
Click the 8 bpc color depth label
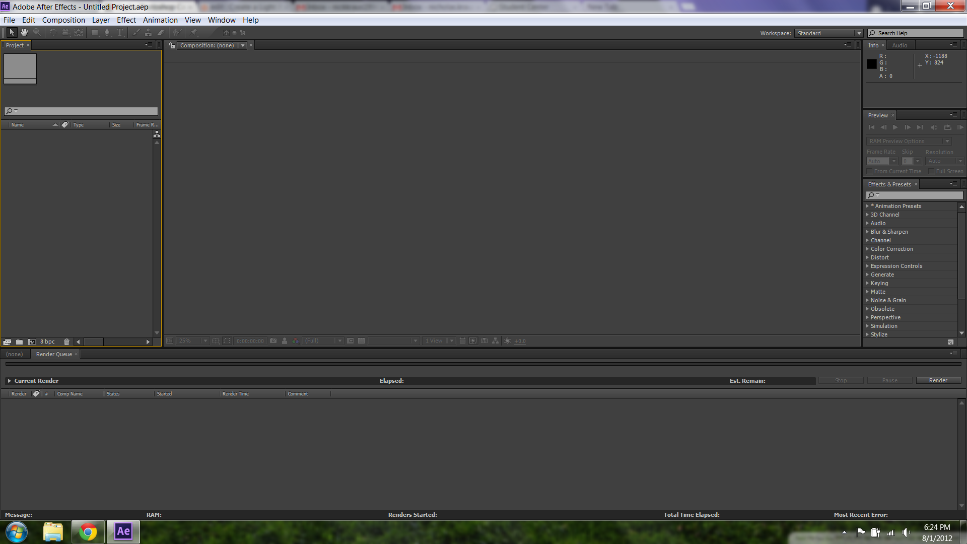pyautogui.click(x=47, y=342)
